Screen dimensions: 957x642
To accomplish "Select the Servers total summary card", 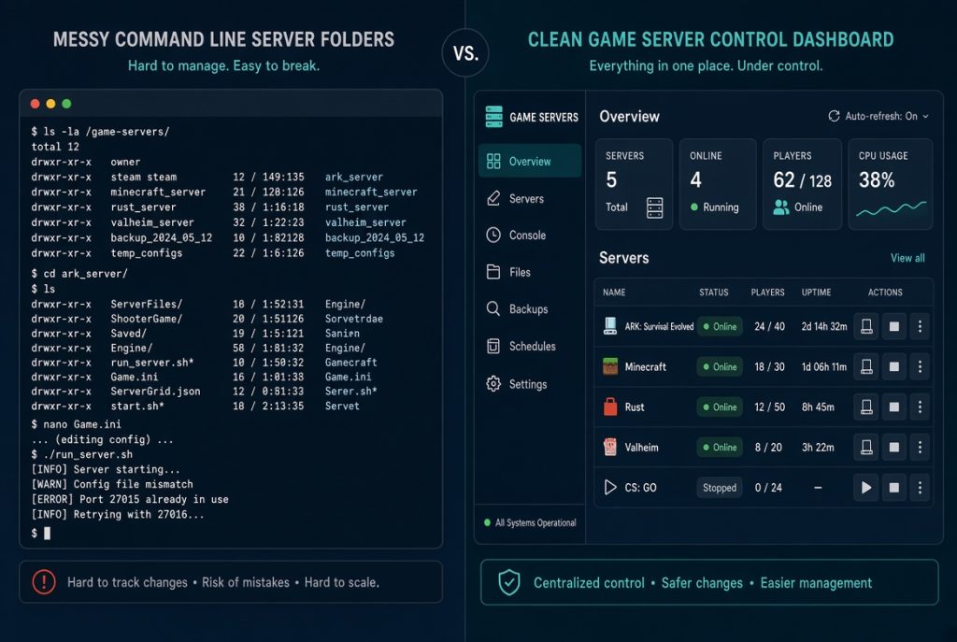I will [x=635, y=184].
